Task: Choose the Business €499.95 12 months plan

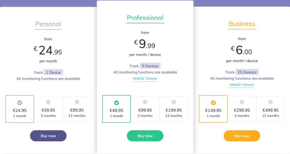Action: click(271, 109)
